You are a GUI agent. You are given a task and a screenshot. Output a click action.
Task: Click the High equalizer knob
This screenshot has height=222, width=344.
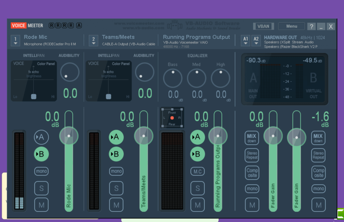221,78
